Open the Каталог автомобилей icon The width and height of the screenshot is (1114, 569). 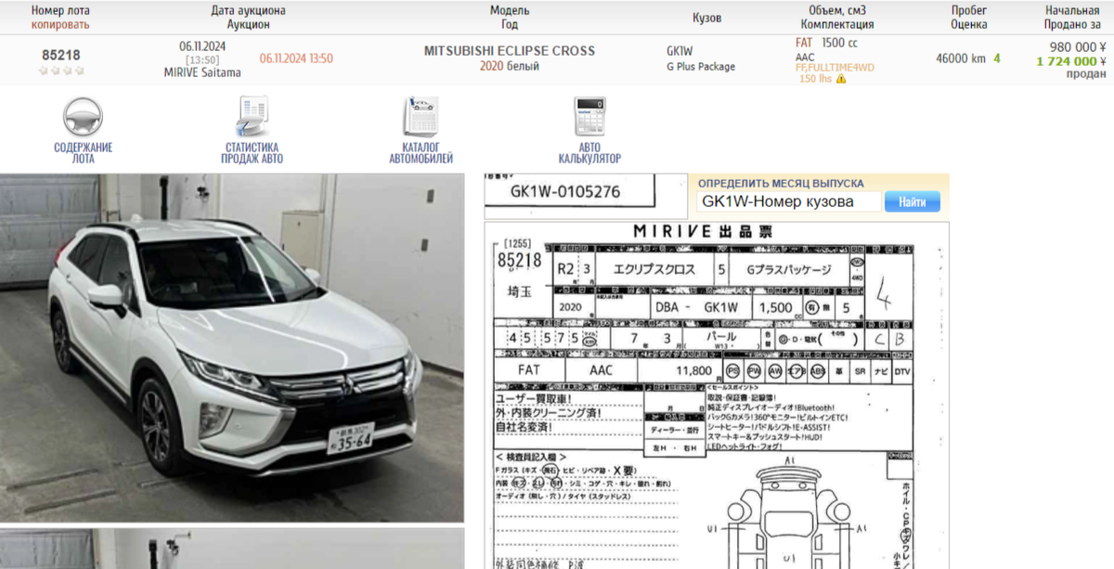tap(421, 118)
